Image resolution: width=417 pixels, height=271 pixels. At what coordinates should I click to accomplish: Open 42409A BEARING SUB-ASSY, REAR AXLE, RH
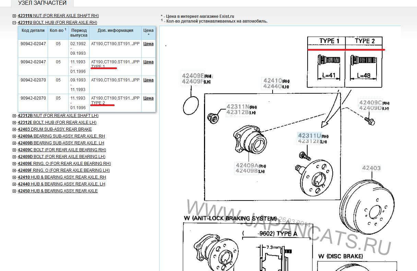61,136
